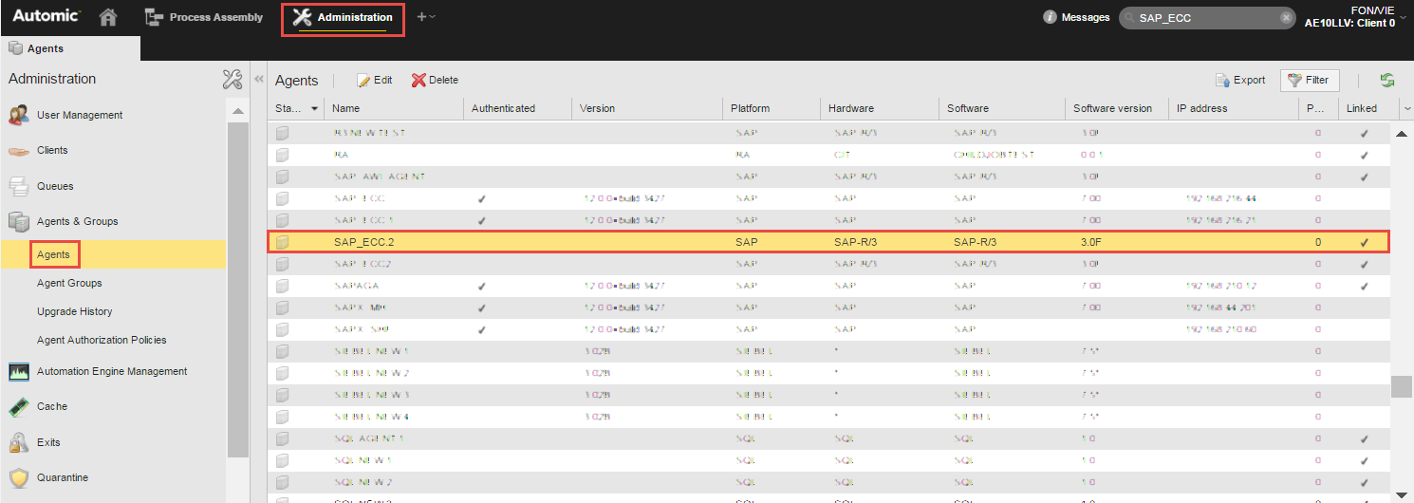
Task: Sort by Hardware column header
Action: coord(879,108)
